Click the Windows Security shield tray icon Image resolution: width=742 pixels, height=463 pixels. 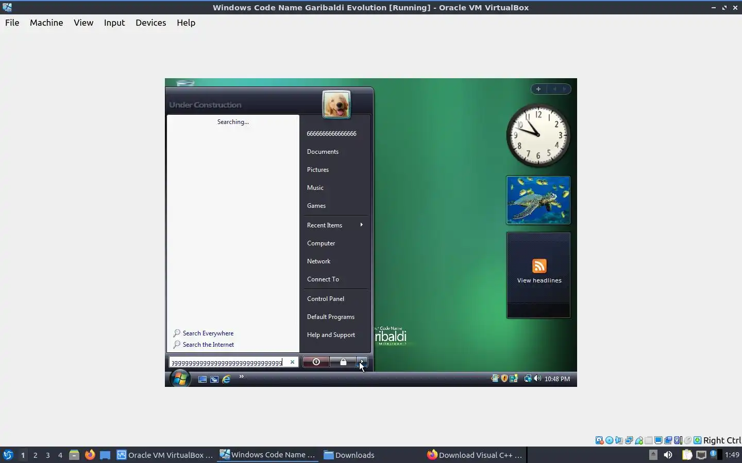[x=504, y=379]
